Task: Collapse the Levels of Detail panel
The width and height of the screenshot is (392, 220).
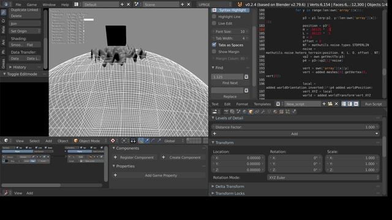Action: (x=213, y=118)
